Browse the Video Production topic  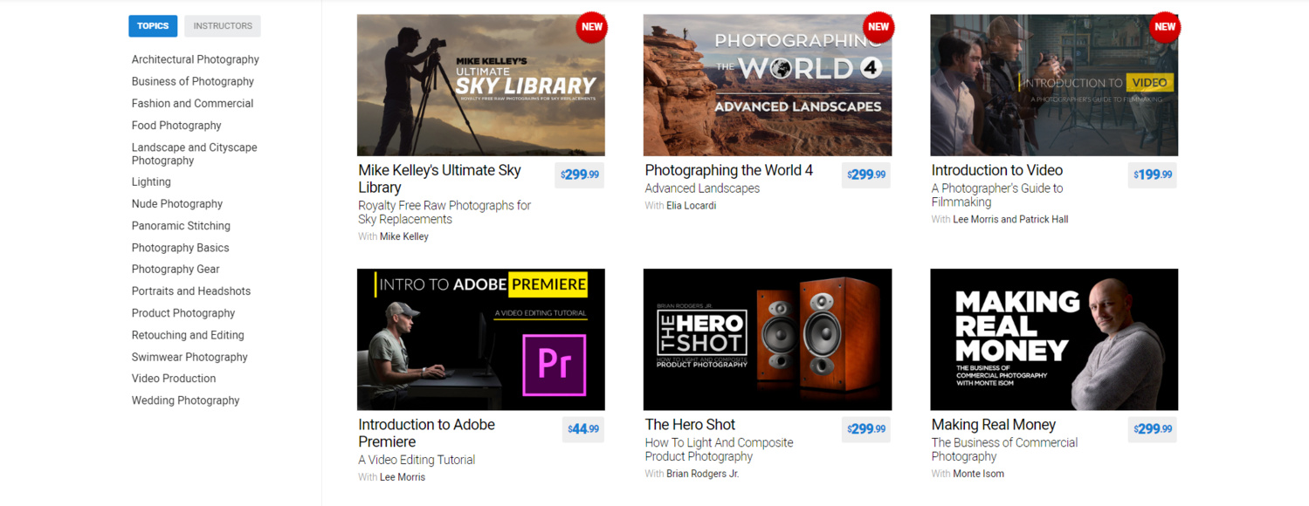174,379
